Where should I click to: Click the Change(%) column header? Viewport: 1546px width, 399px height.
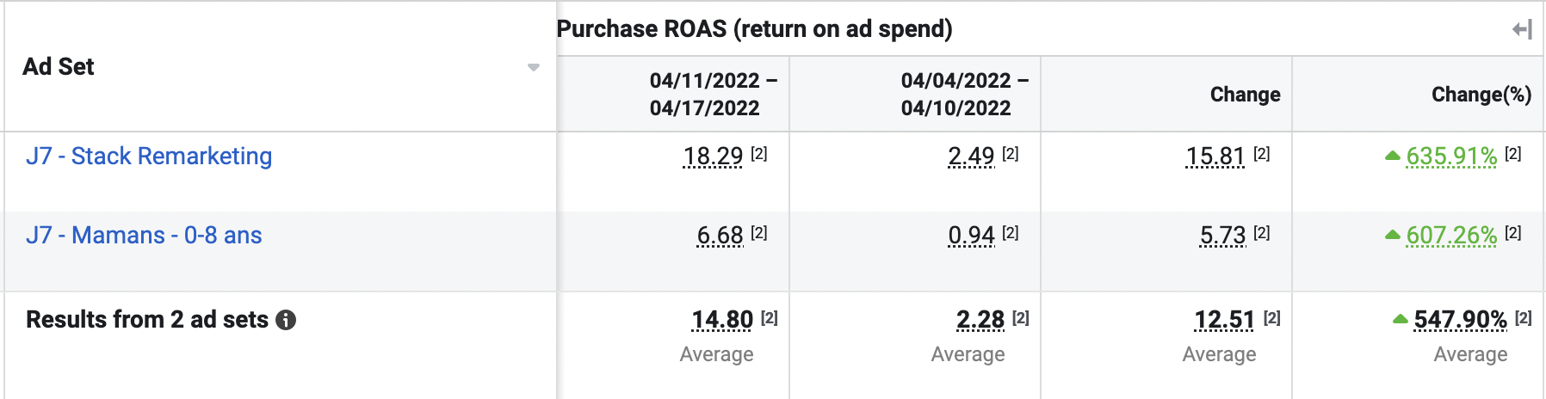pos(1481,95)
